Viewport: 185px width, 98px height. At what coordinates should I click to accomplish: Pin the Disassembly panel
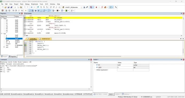pyautogui.click(x=181, y=14)
